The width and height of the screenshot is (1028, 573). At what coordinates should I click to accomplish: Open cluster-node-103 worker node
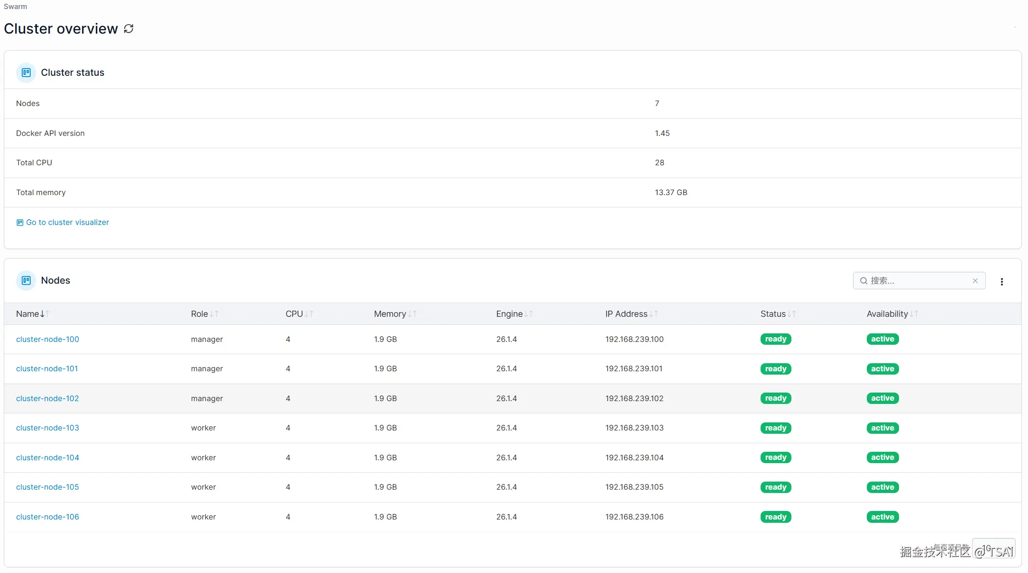pos(47,428)
